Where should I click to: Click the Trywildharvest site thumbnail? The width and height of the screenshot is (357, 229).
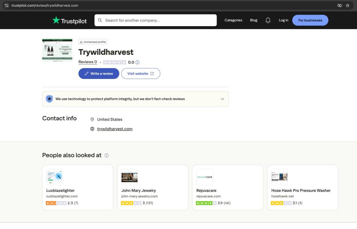[x=57, y=50]
